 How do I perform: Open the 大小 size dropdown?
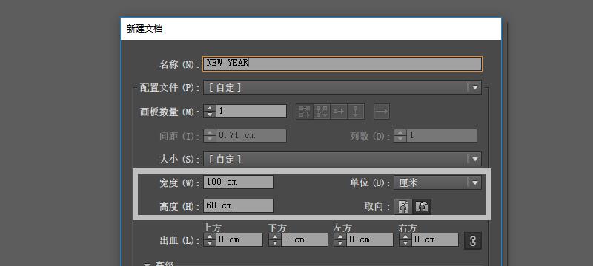coord(342,159)
